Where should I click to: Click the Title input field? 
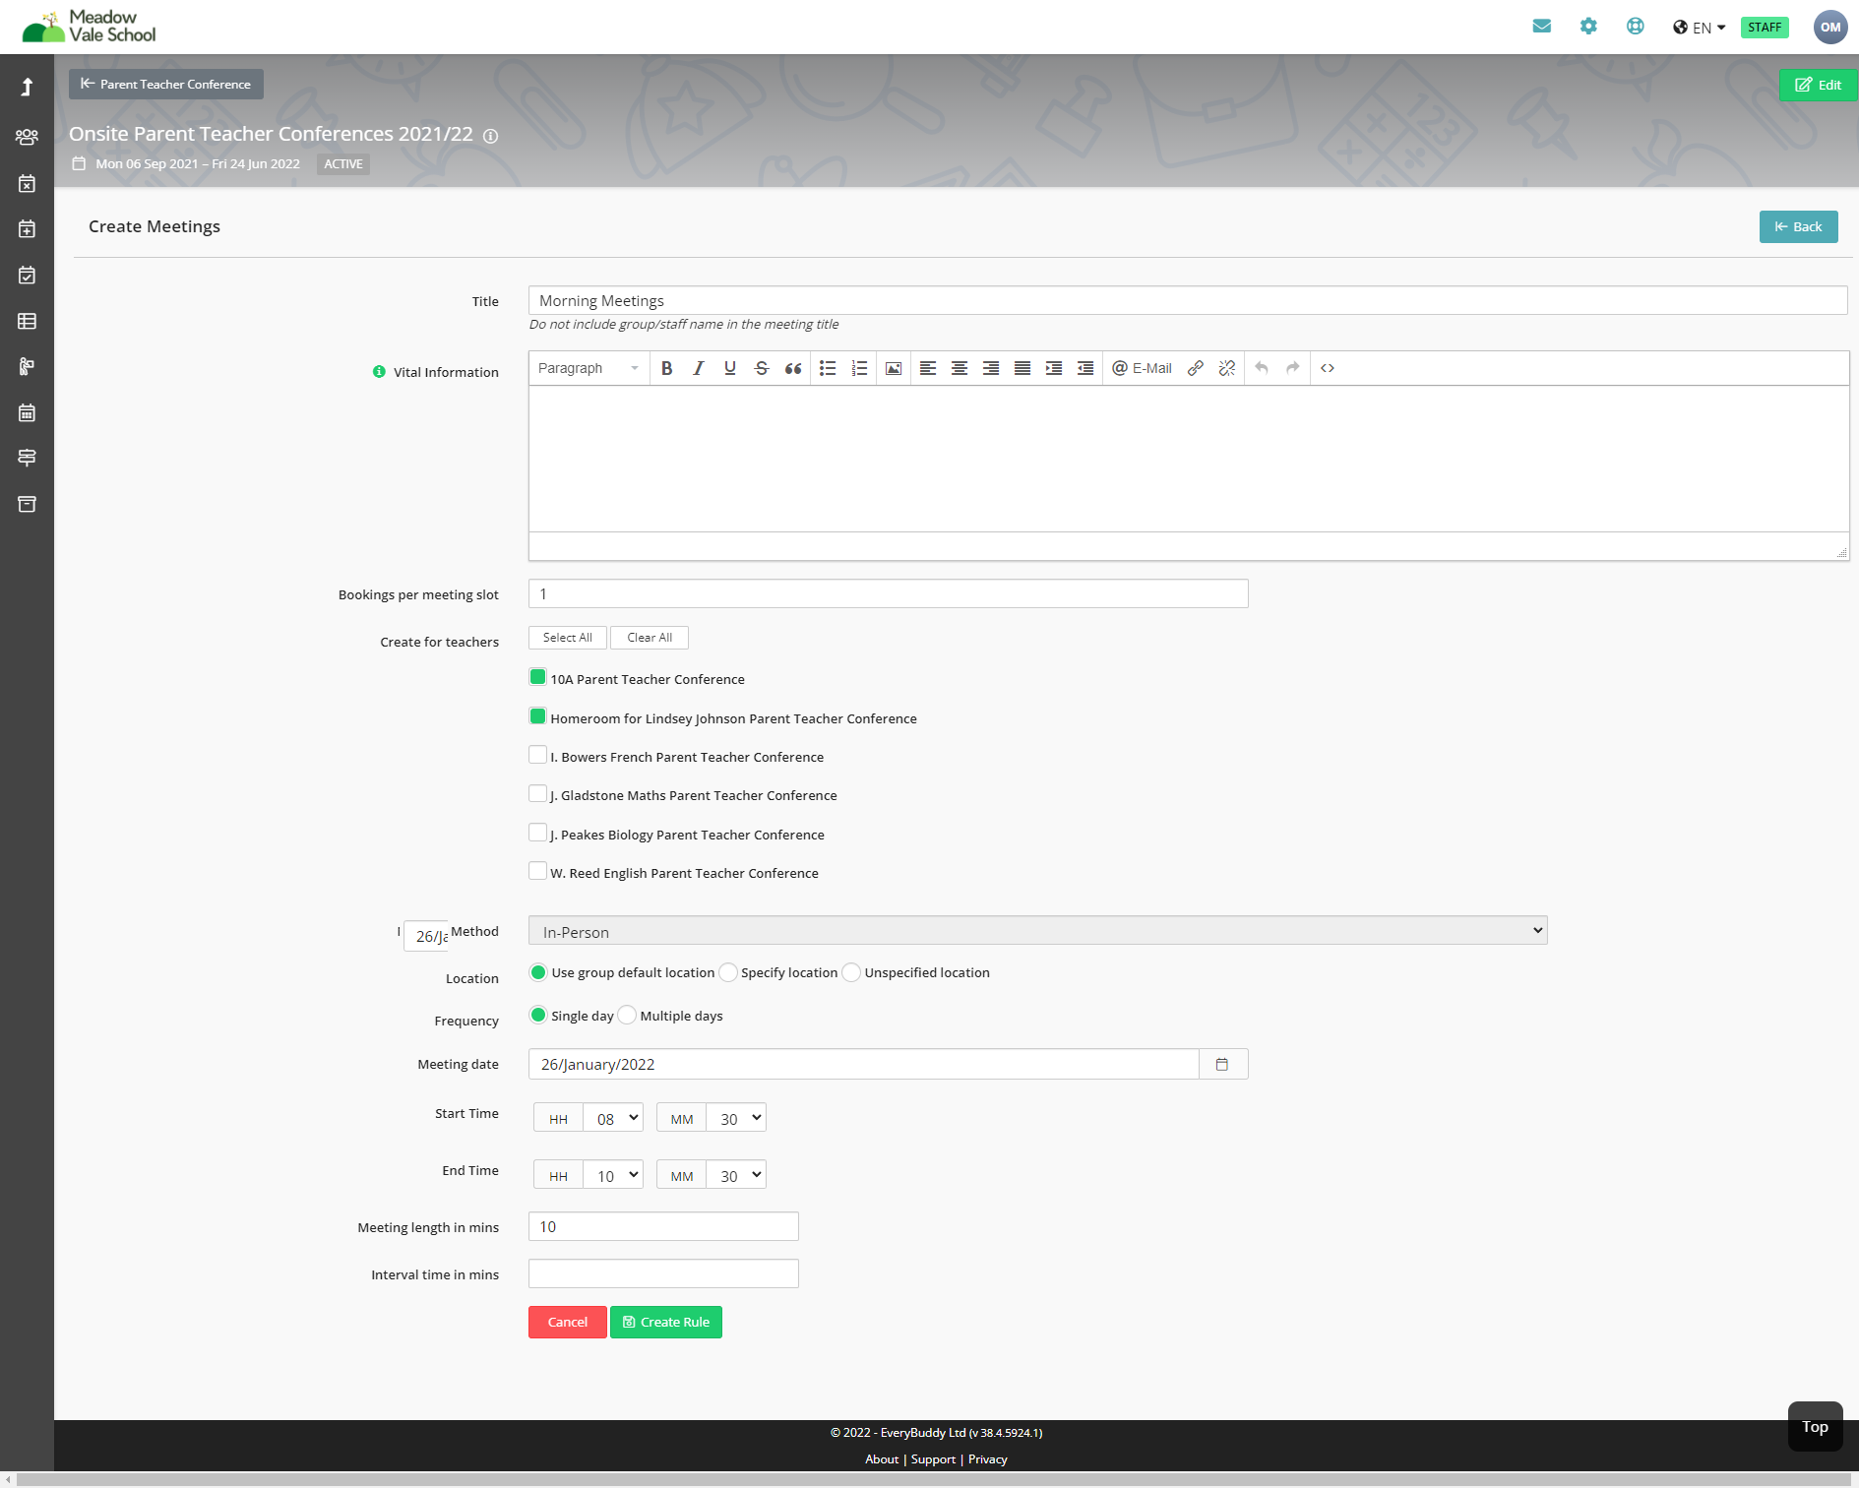[1188, 300]
